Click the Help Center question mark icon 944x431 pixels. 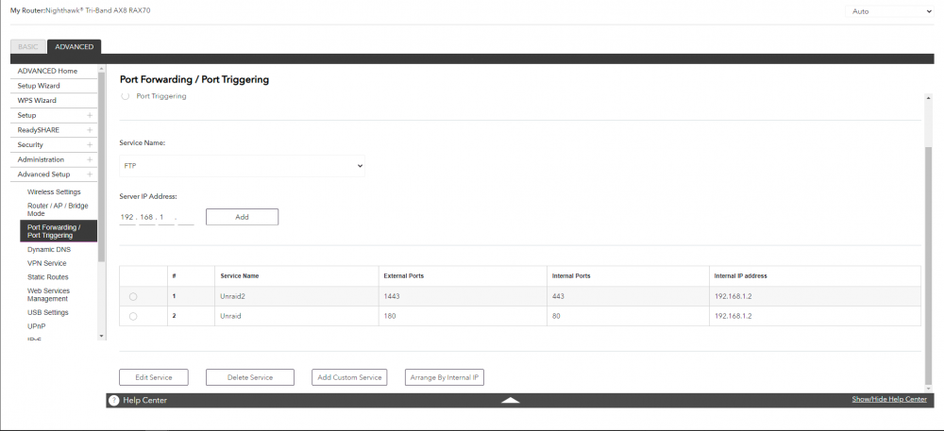pos(114,400)
